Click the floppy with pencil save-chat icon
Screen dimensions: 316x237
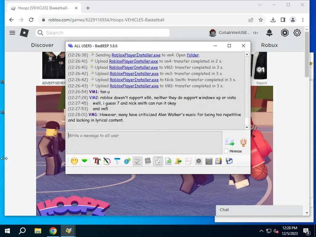219,161
